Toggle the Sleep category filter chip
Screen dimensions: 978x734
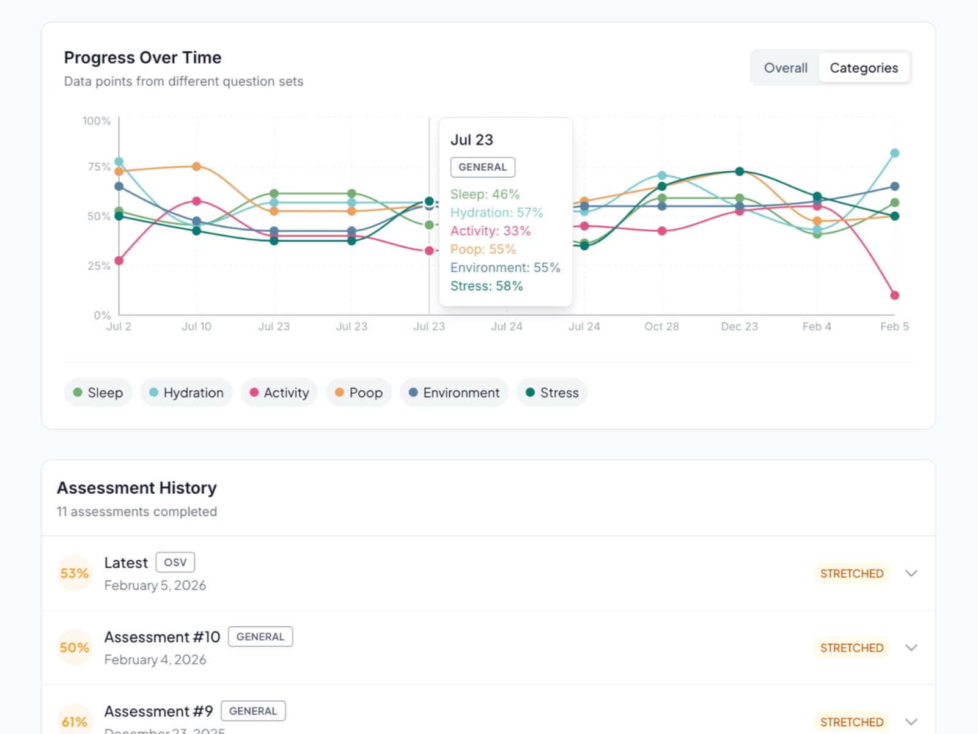point(98,392)
